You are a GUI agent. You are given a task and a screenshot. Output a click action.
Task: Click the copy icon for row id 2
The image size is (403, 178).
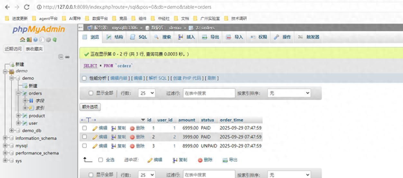click(x=113, y=137)
